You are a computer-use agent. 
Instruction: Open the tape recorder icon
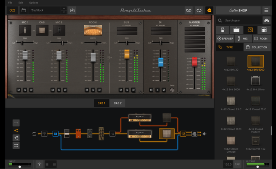(x=189, y=10)
